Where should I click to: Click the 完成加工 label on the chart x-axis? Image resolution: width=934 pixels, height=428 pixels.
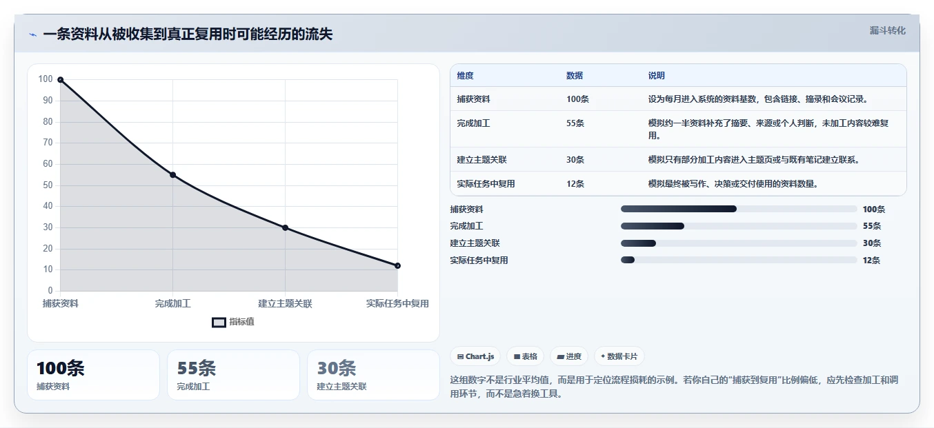coord(172,303)
